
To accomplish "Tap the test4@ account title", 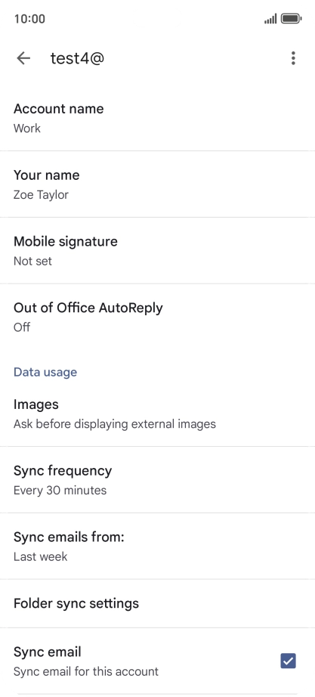I will [77, 58].
